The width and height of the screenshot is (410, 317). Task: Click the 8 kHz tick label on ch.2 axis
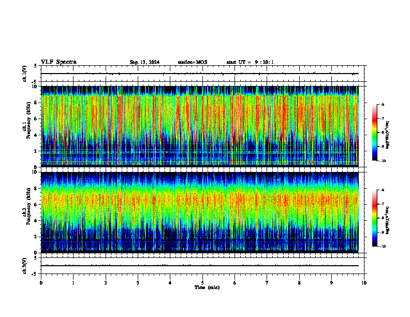coord(36,189)
